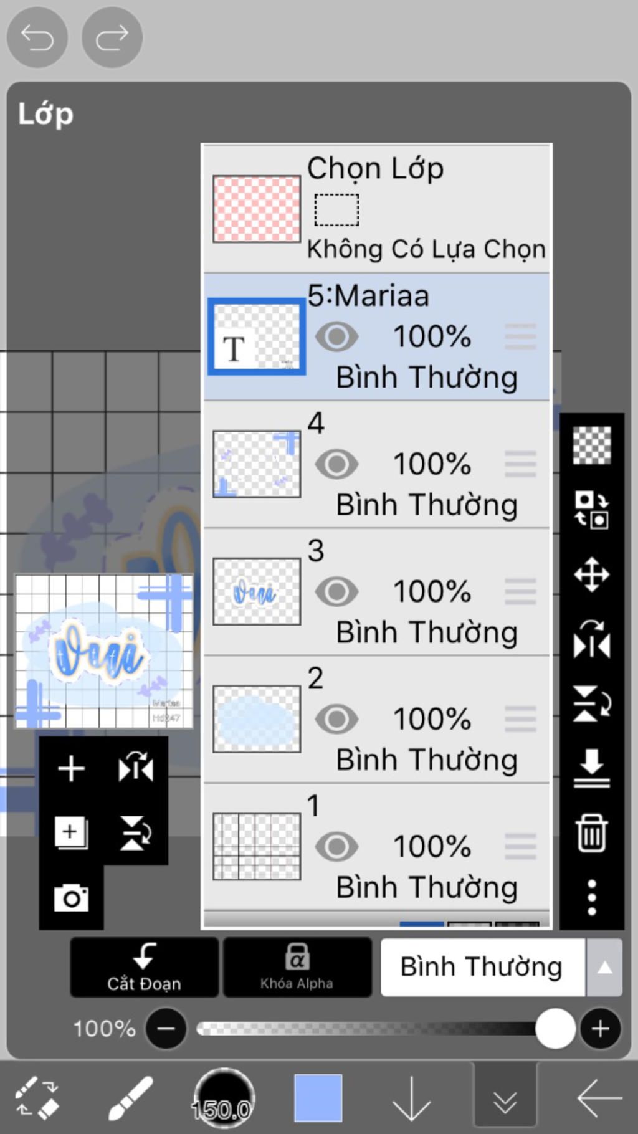Open the Bình Thường blend mode selector

pyautogui.click(x=482, y=968)
